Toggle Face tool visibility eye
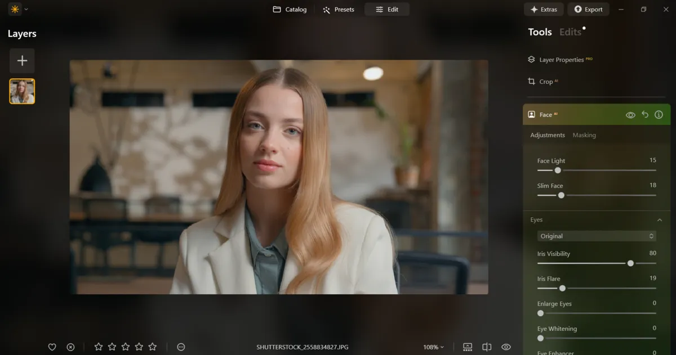 [x=630, y=114]
